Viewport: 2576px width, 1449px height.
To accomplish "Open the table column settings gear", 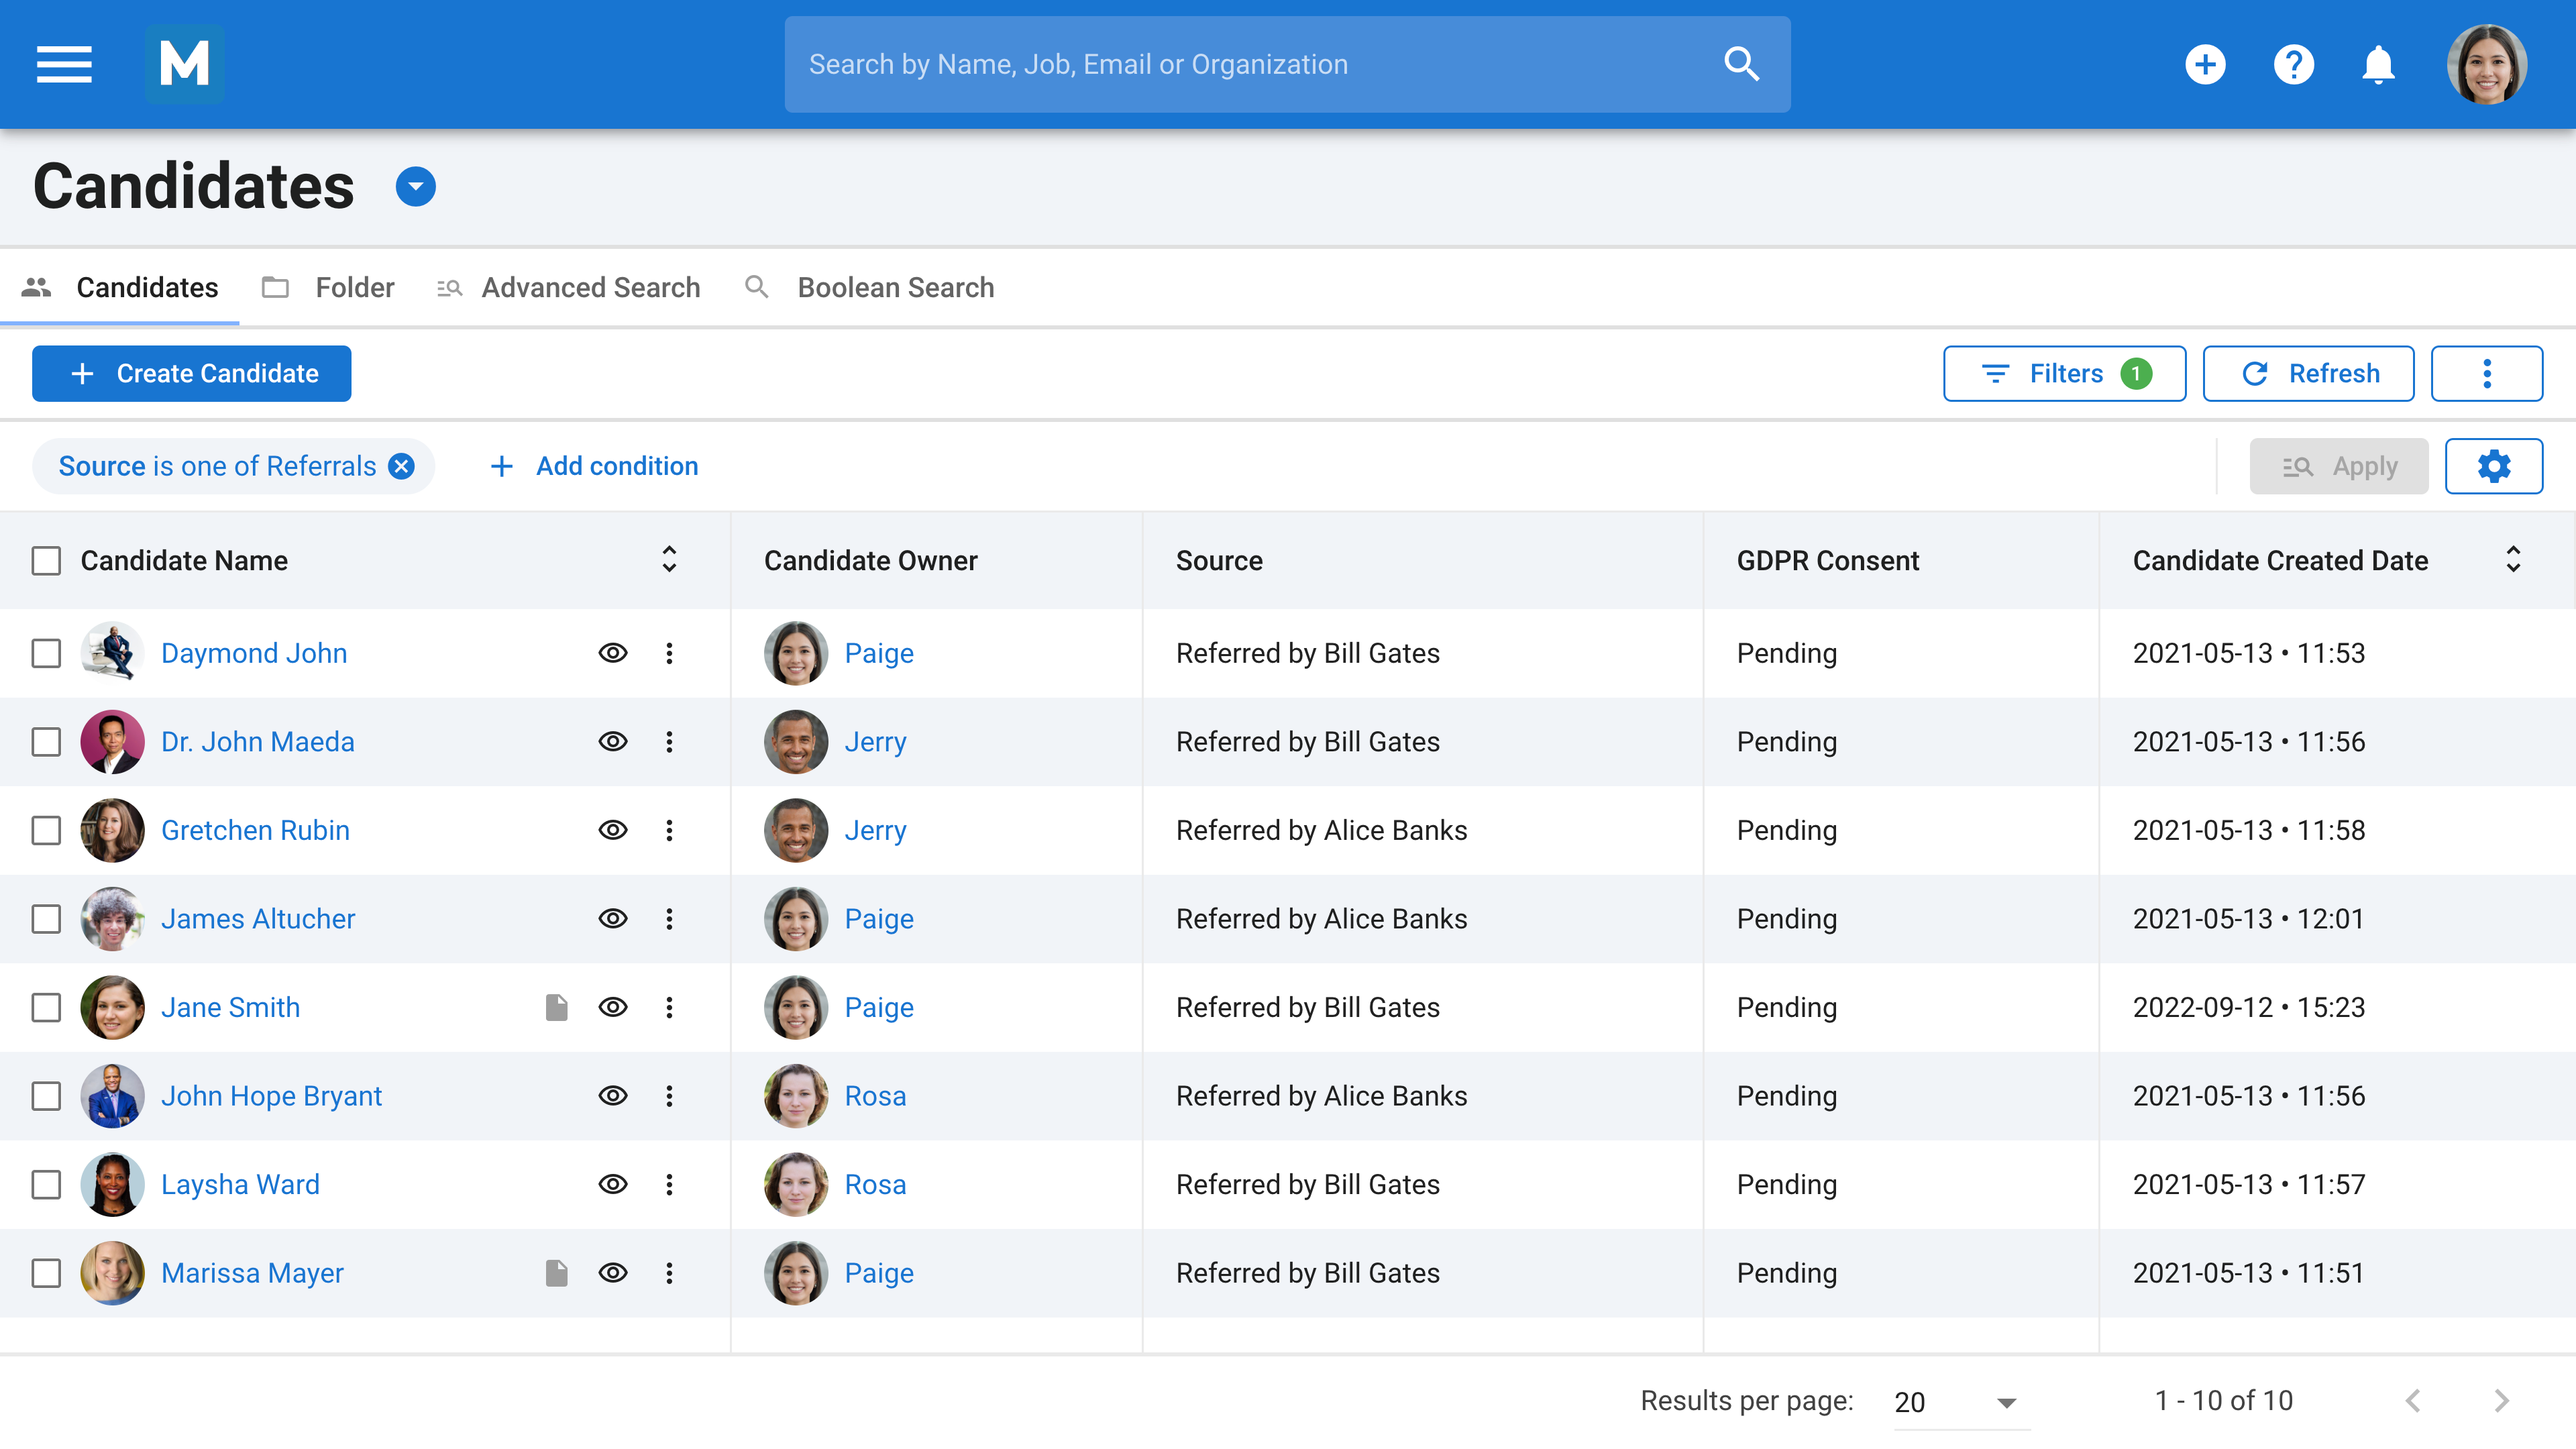I will 2494,466.
